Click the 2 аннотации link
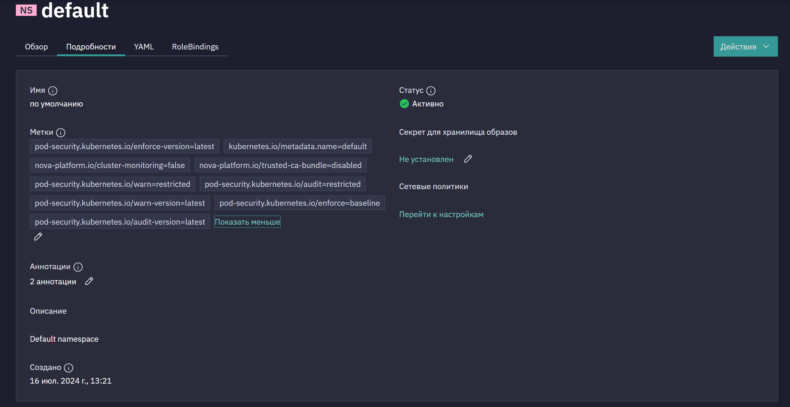This screenshot has height=407, width=790. pyautogui.click(x=53, y=282)
